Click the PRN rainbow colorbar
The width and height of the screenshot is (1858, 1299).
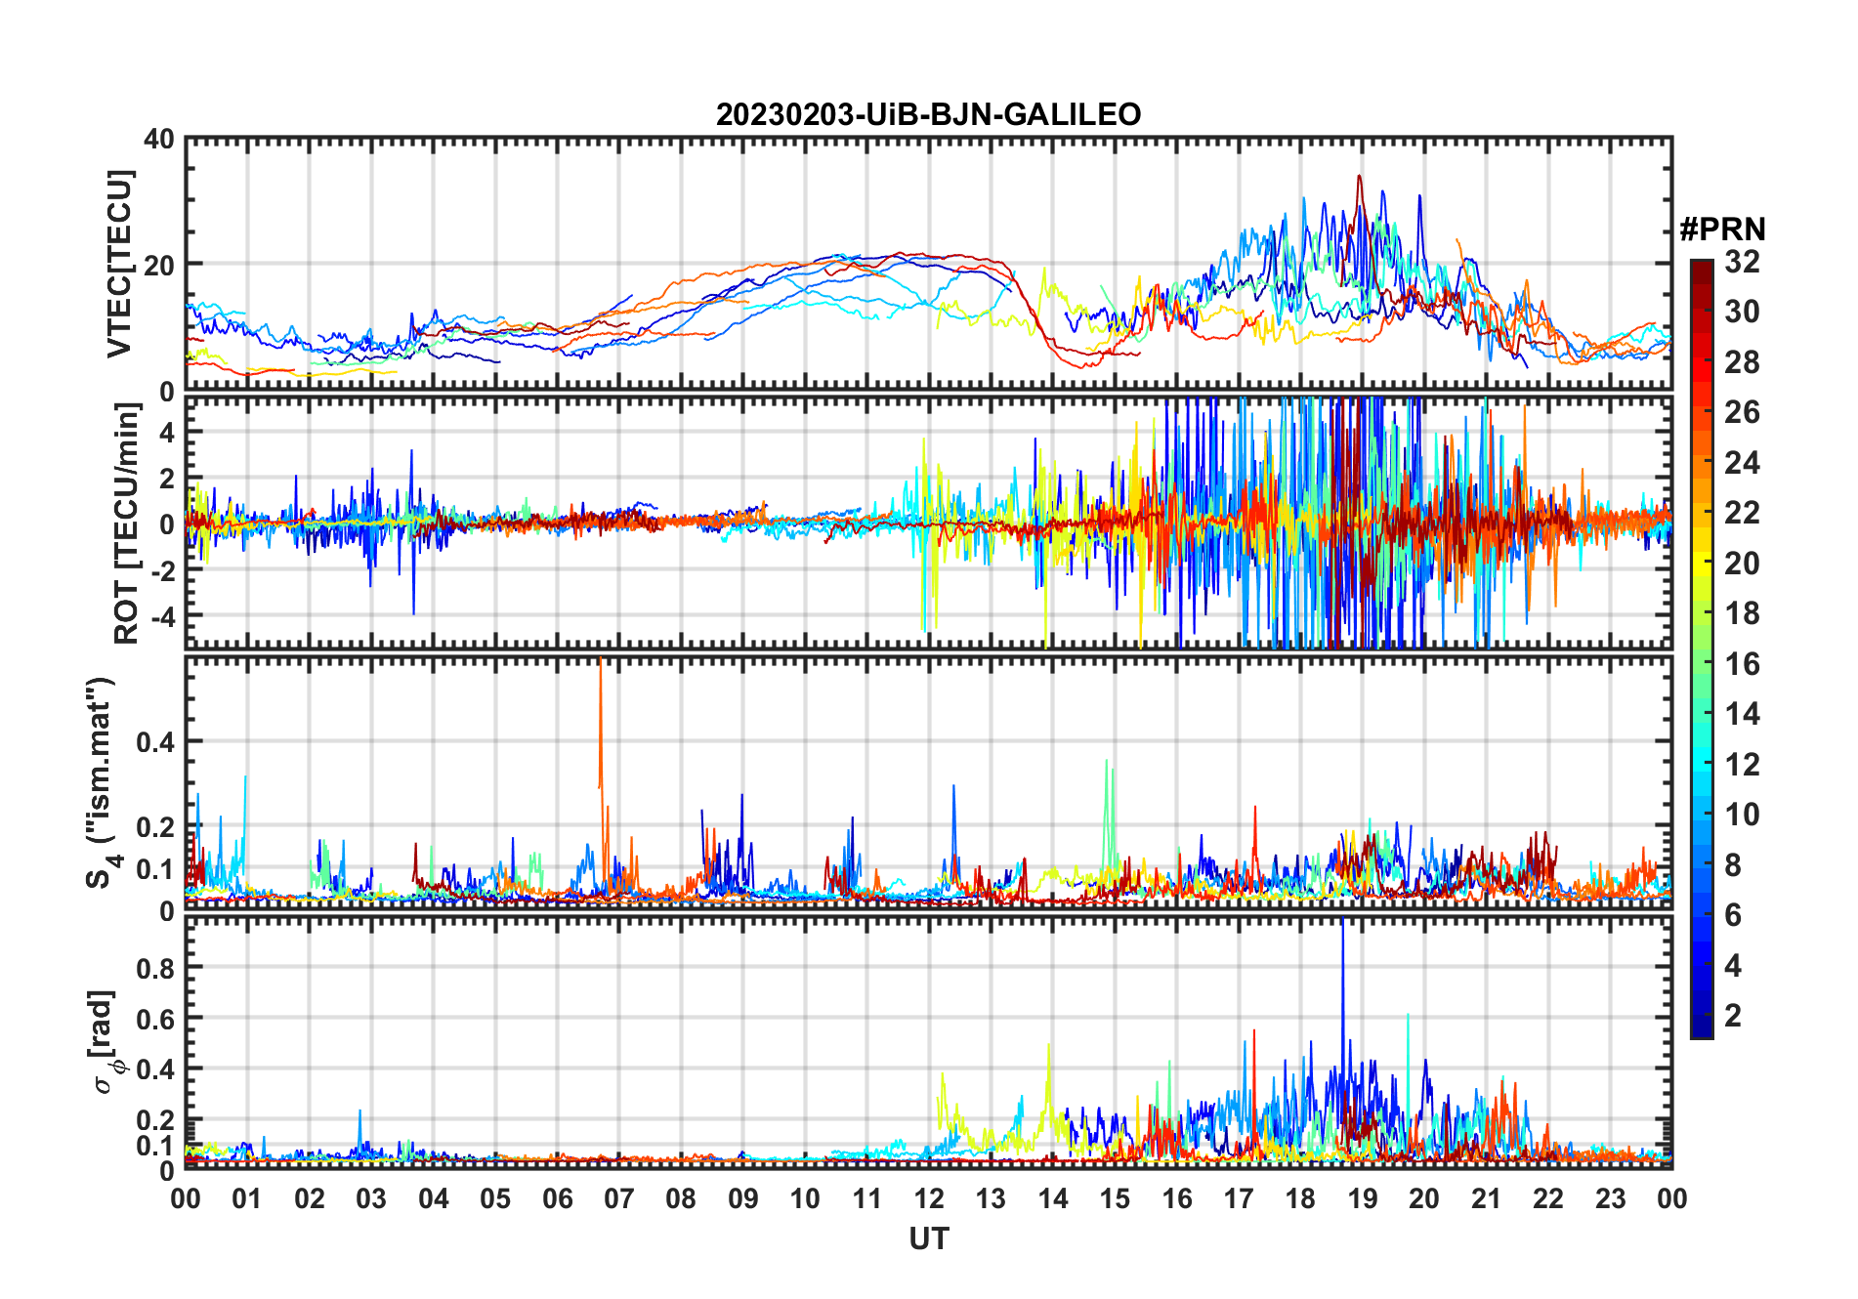[1702, 649]
